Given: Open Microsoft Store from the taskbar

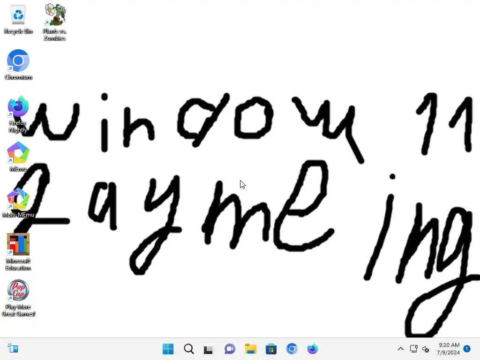Looking at the screenshot, I should point(271,349).
